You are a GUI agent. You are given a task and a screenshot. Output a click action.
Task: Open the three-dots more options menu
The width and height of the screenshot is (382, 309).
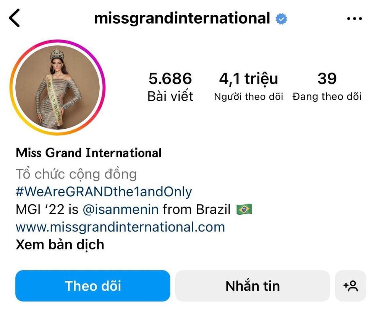click(354, 18)
